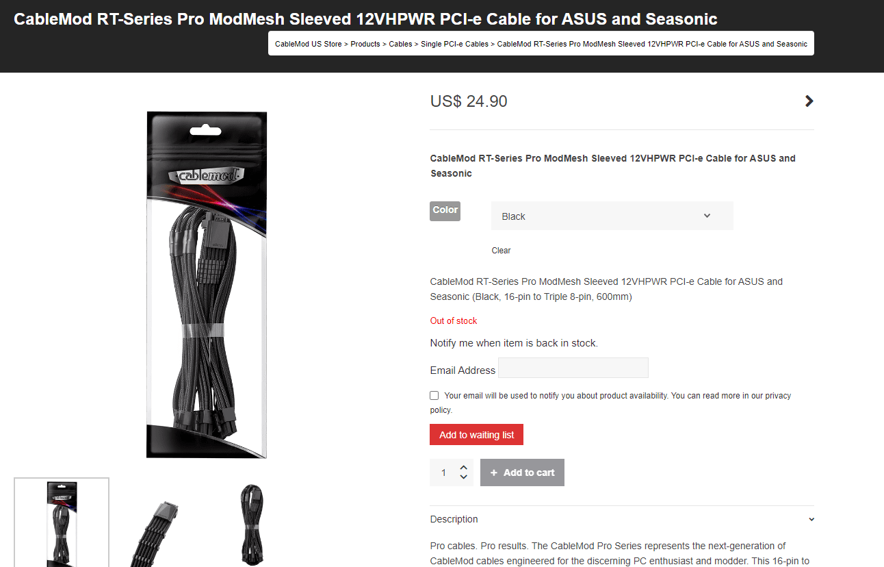Click the plus icon on Add to cart
This screenshot has height=567, width=884.
(x=494, y=473)
